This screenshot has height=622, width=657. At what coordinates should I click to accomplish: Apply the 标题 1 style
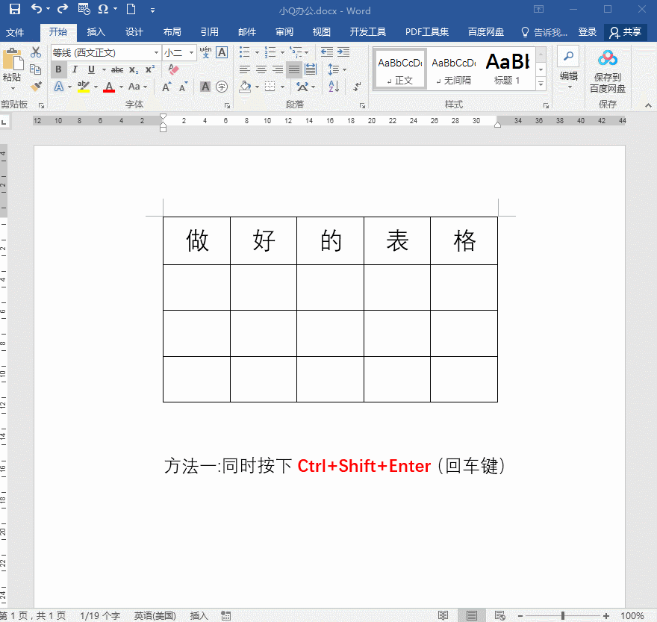[x=508, y=69]
